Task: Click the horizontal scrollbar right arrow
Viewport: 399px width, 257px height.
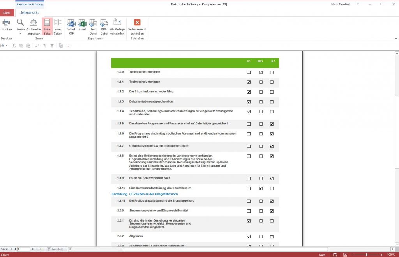Action: tap(392, 249)
